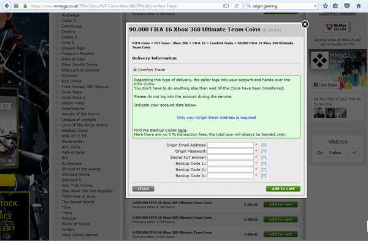View site security via the green padlock
This screenshot has height=241, width=368.
tap(25, 6)
